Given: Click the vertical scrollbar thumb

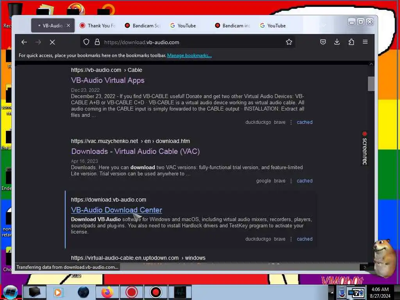Looking at the screenshot, I should (371, 84).
